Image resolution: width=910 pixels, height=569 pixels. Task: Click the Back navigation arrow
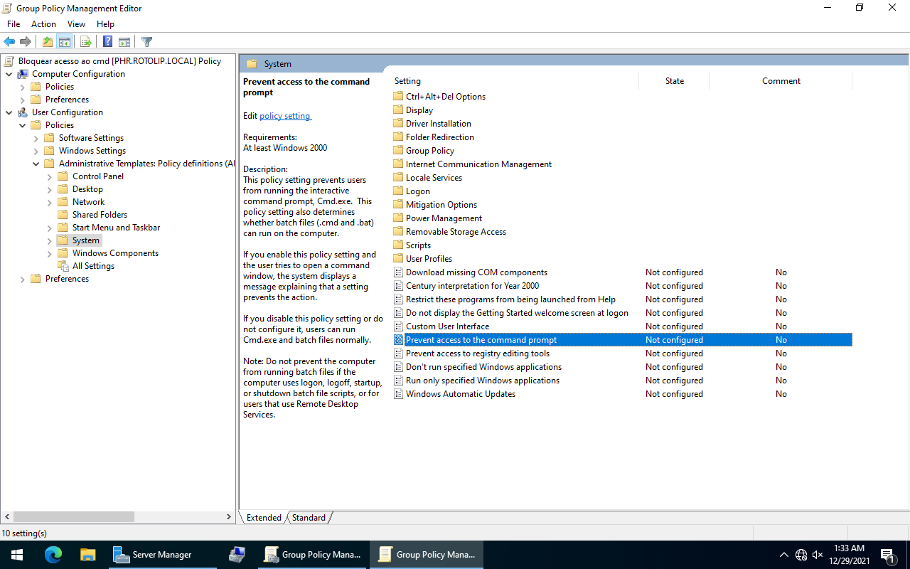(9, 41)
